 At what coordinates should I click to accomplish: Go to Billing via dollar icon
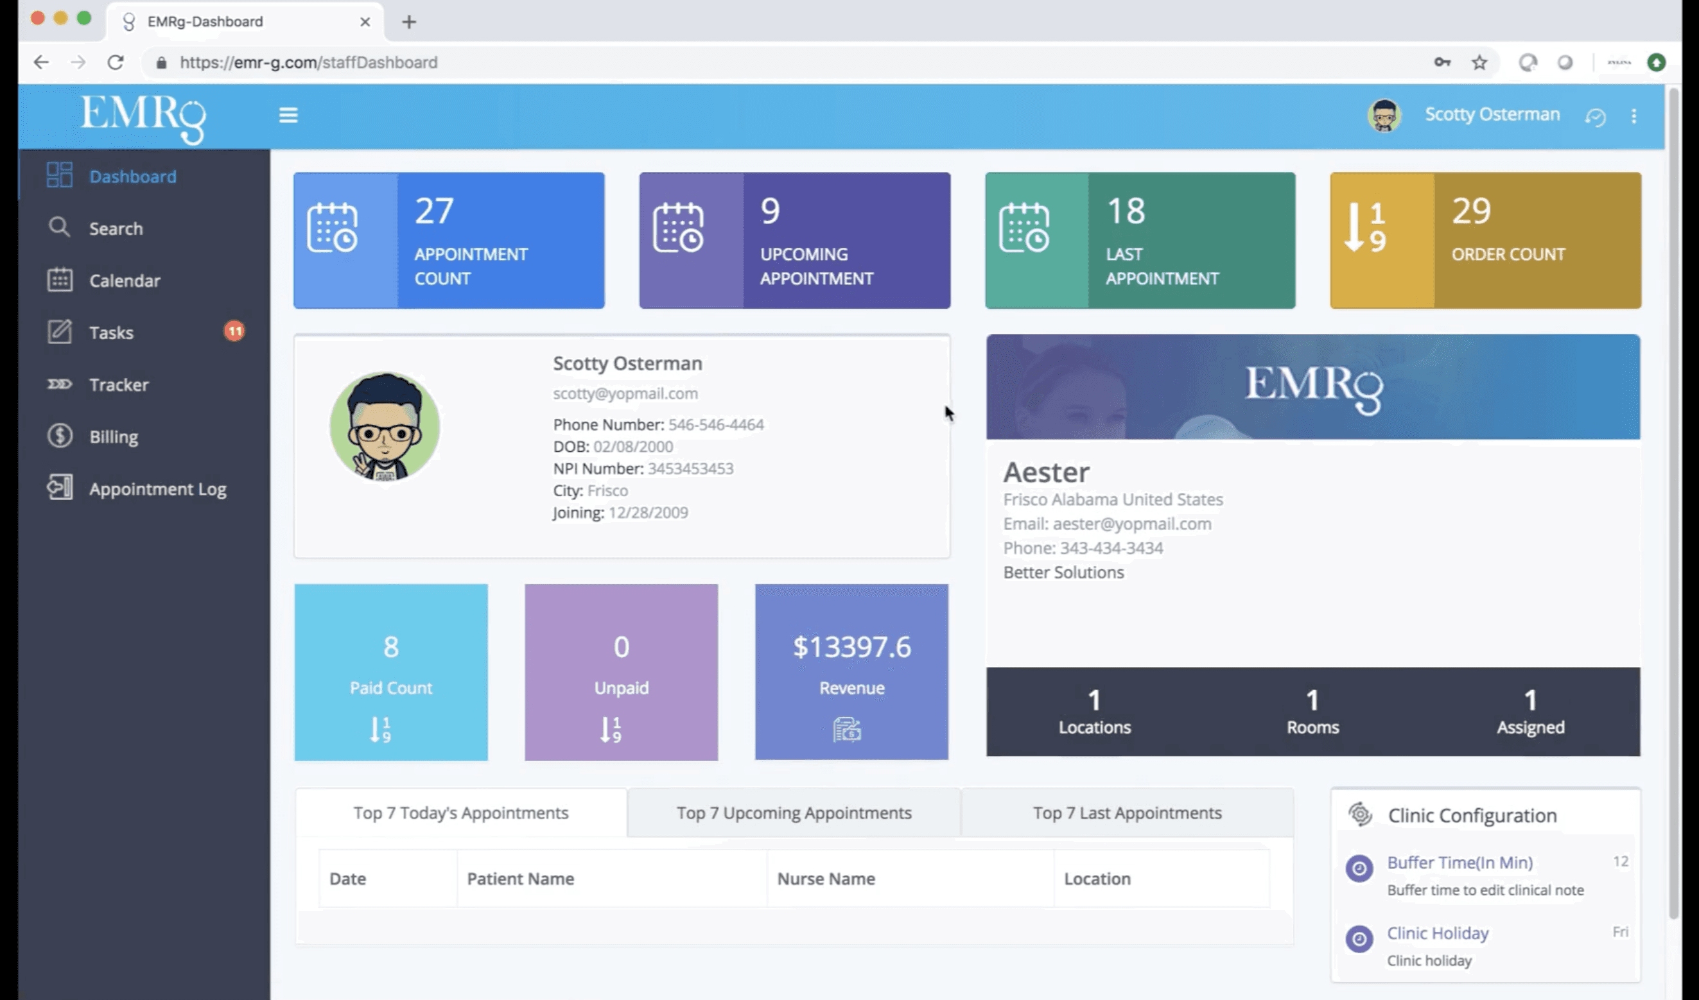point(59,436)
